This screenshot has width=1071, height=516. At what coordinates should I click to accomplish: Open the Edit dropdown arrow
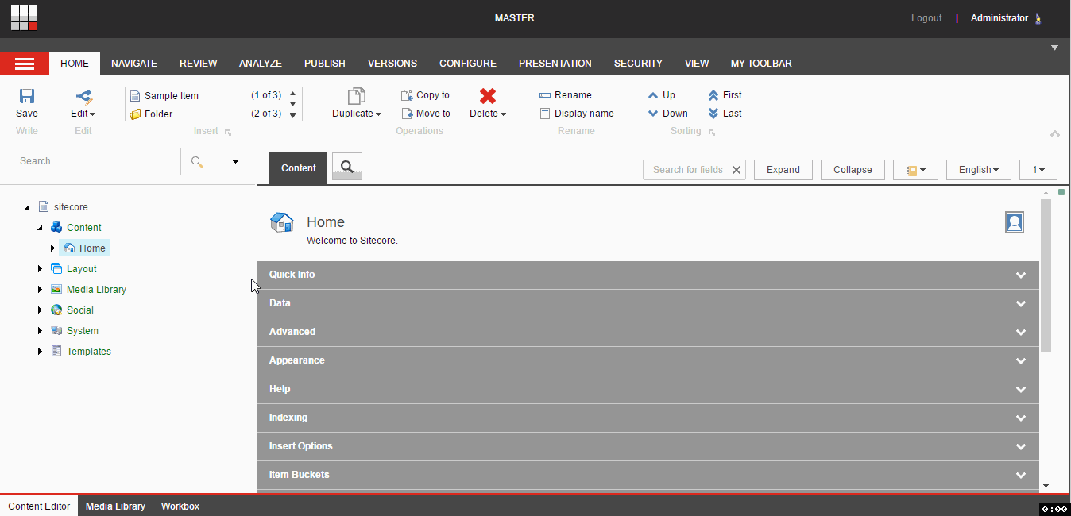(92, 114)
